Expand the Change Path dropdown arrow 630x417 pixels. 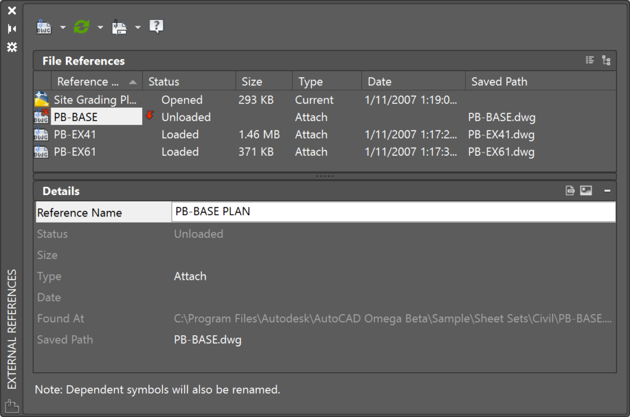tap(137, 26)
